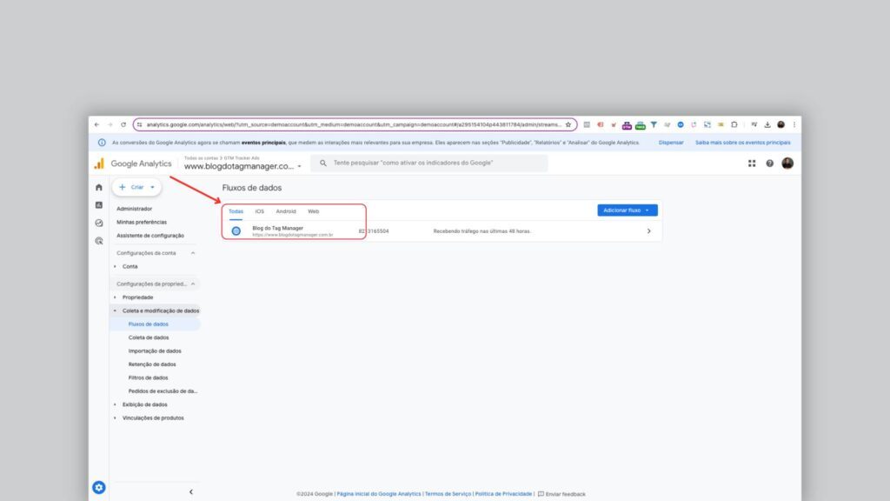Select the Blog do Tag Manager stream name
The width and height of the screenshot is (890, 501).
[277, 229]
